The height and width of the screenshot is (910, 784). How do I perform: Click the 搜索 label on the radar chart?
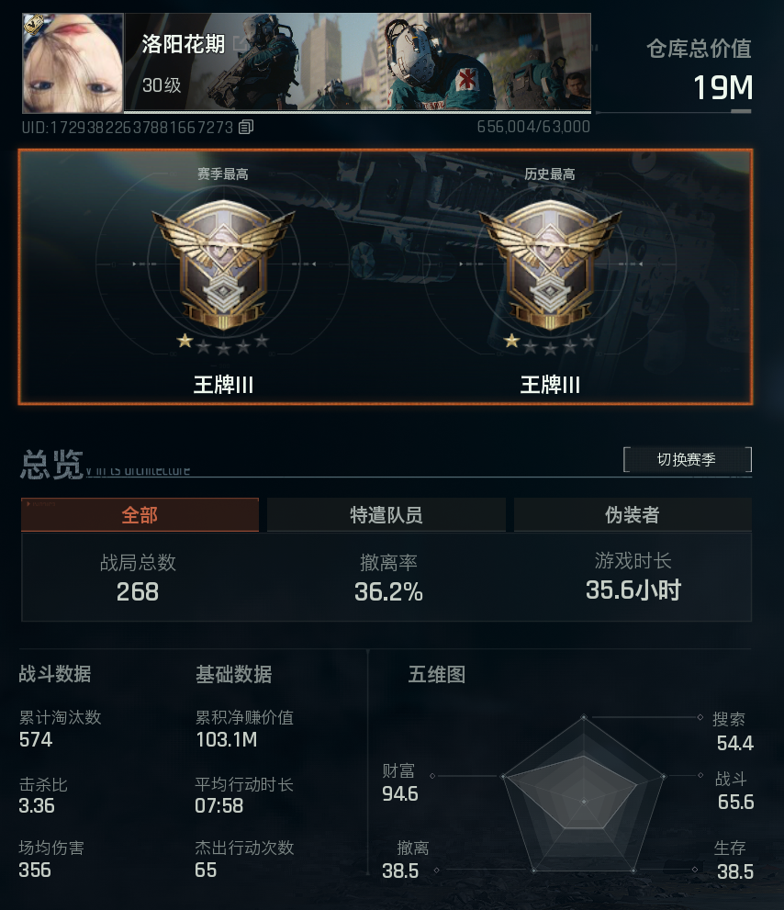729,720
